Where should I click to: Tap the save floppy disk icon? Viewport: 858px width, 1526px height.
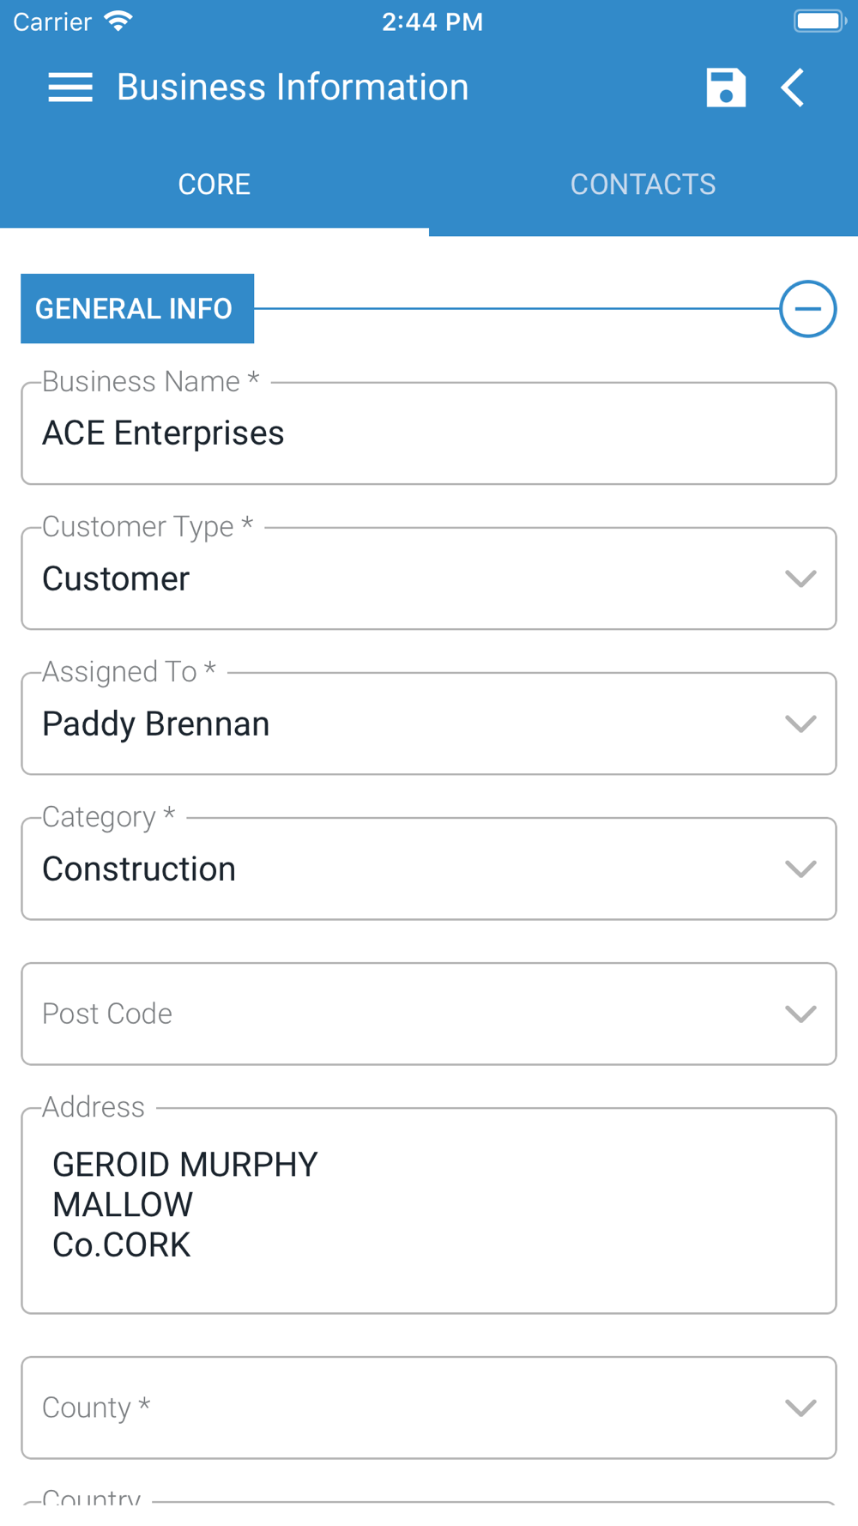[726, 88]
